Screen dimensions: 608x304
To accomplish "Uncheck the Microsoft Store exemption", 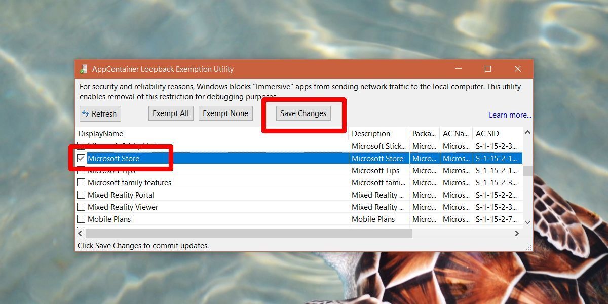I will pyautogui.click(x=82, y=158).
